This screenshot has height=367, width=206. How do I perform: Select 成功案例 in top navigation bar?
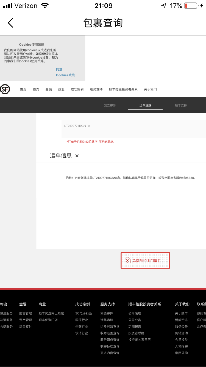point(77,89)
